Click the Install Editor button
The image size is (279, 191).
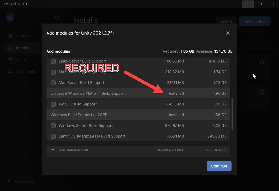tap(255, 21)
